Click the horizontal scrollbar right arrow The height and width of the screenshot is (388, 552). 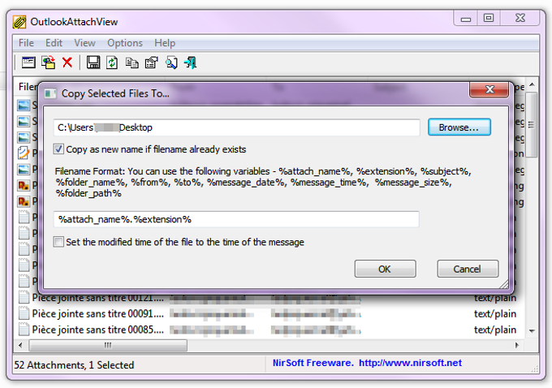pos(517,345)
